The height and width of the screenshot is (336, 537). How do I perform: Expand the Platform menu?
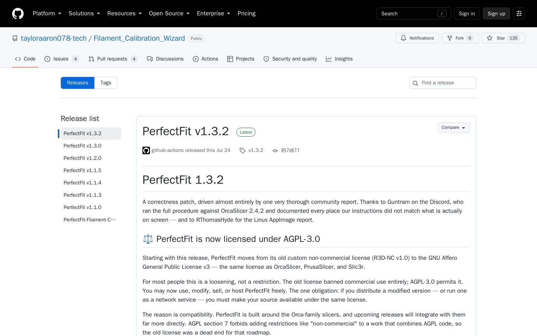[x=47, y=13]
